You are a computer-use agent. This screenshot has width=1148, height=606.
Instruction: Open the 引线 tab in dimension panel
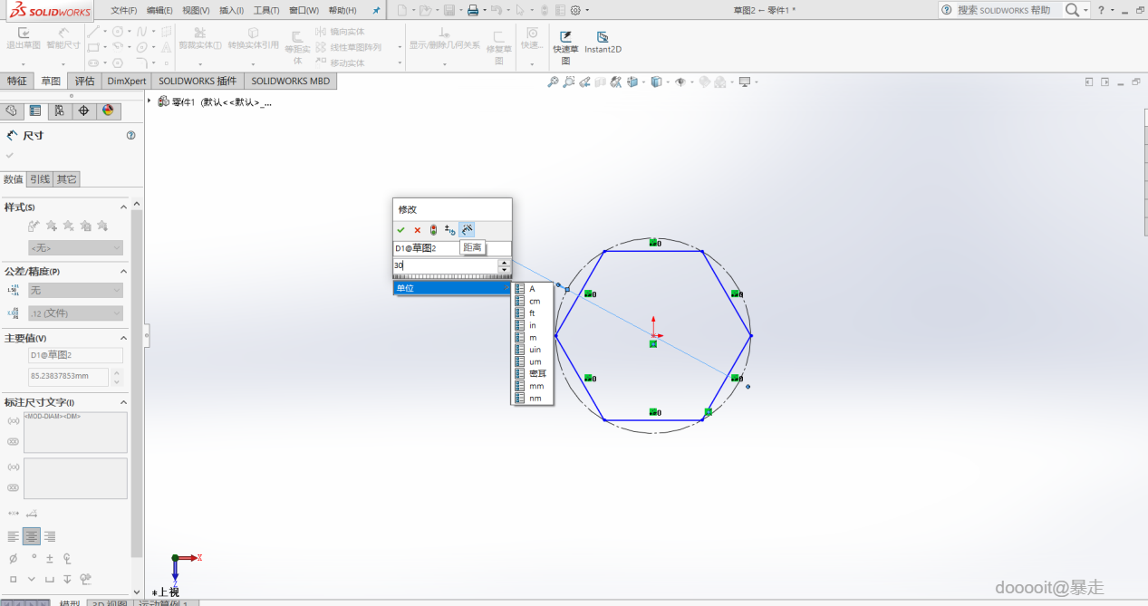pyautogui.click(x=40, y=178)
